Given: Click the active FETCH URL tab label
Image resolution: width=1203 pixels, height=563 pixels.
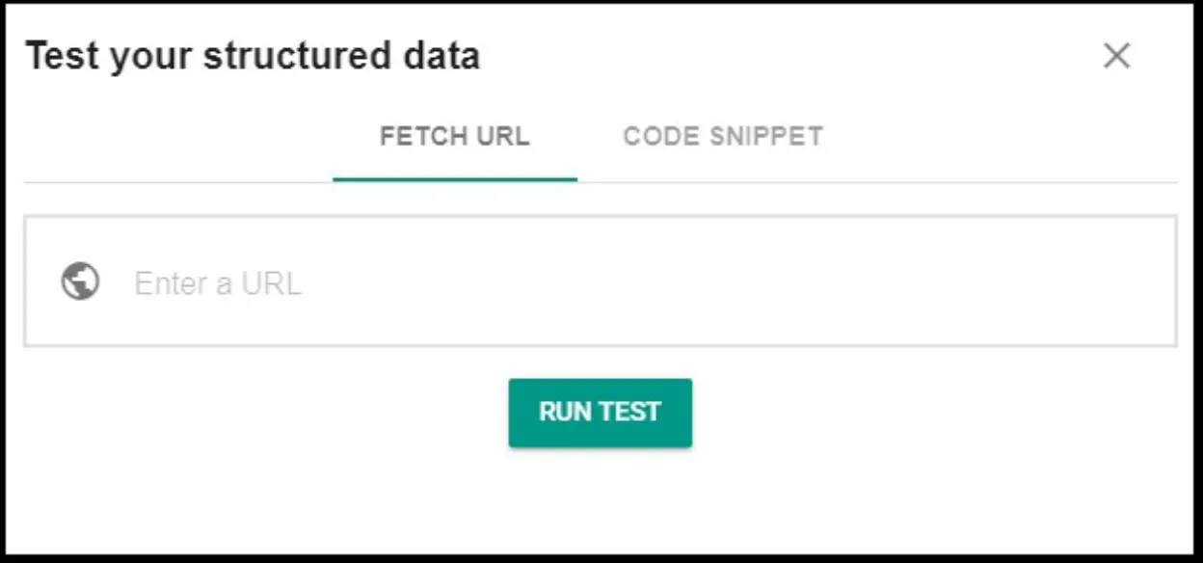Looking at the screenshot, I should click(x=455, y=136).
